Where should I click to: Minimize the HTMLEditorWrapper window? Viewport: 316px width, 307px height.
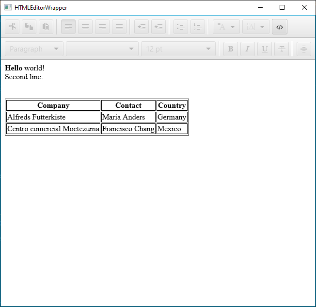pos(260,7)
